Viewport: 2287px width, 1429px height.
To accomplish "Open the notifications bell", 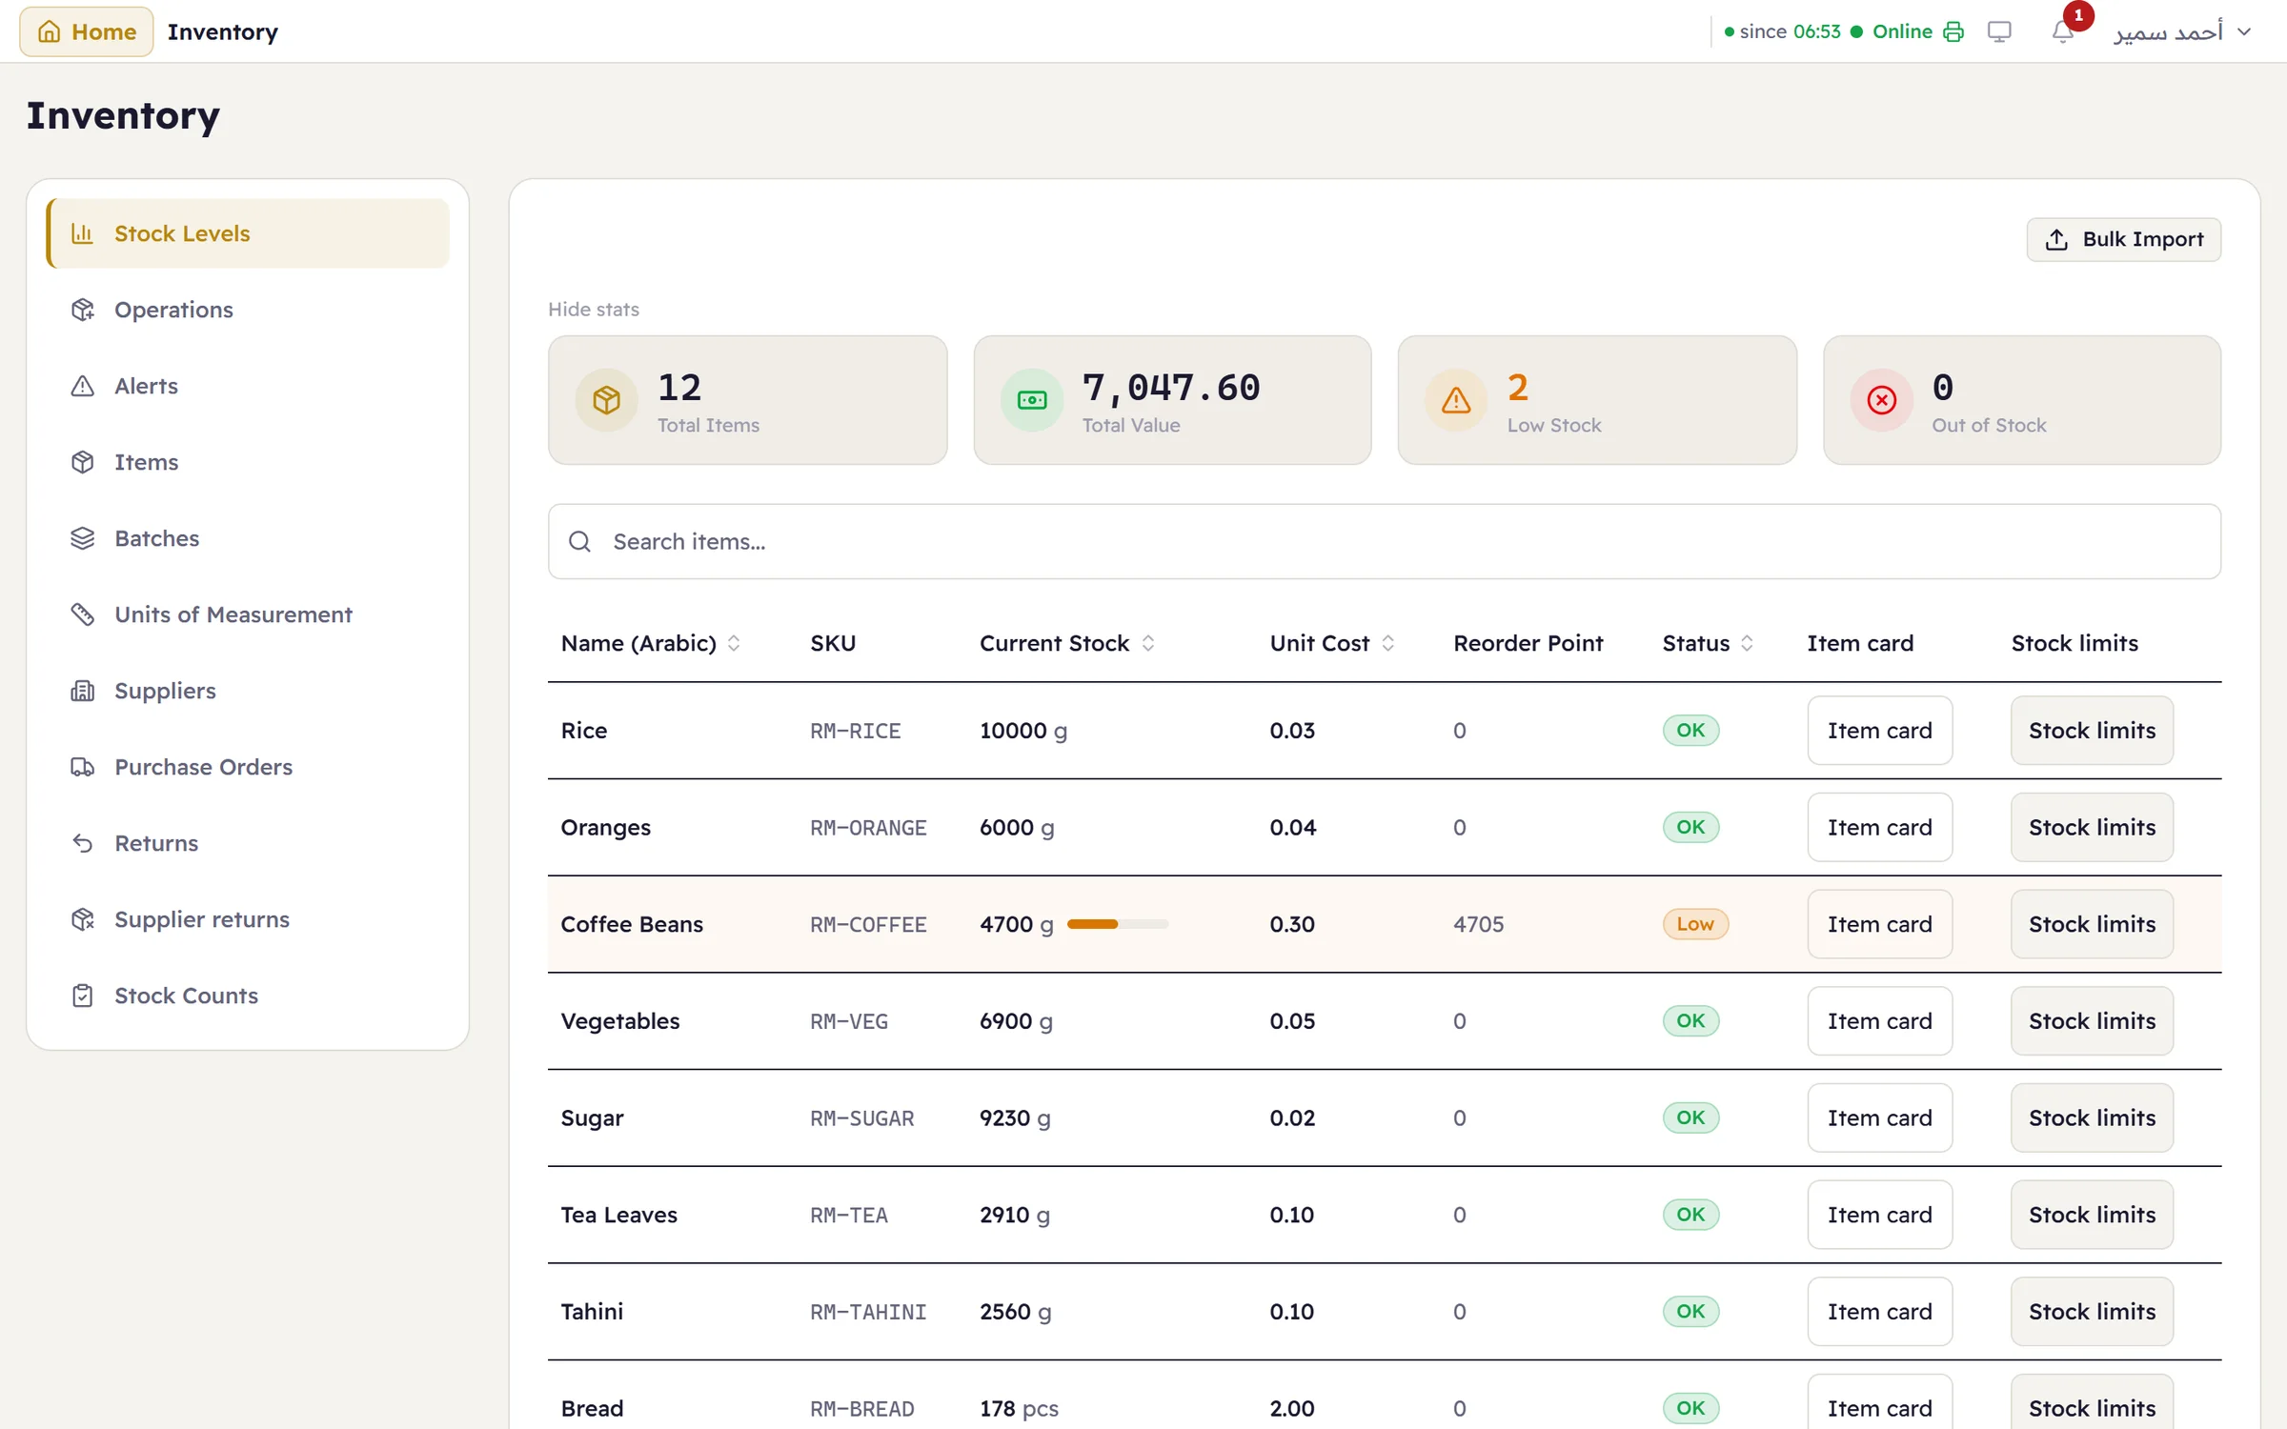I will (x=2063, y=31).
